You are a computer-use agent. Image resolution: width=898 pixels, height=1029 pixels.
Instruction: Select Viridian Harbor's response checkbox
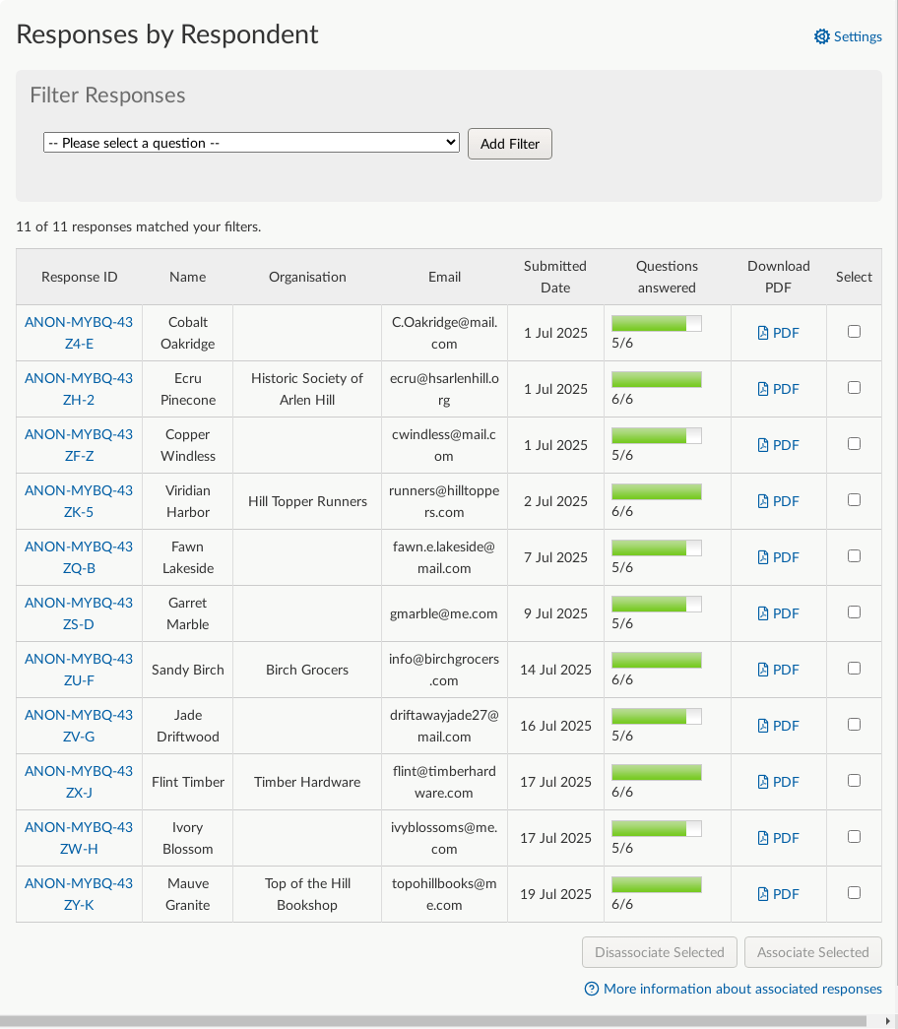854,500
